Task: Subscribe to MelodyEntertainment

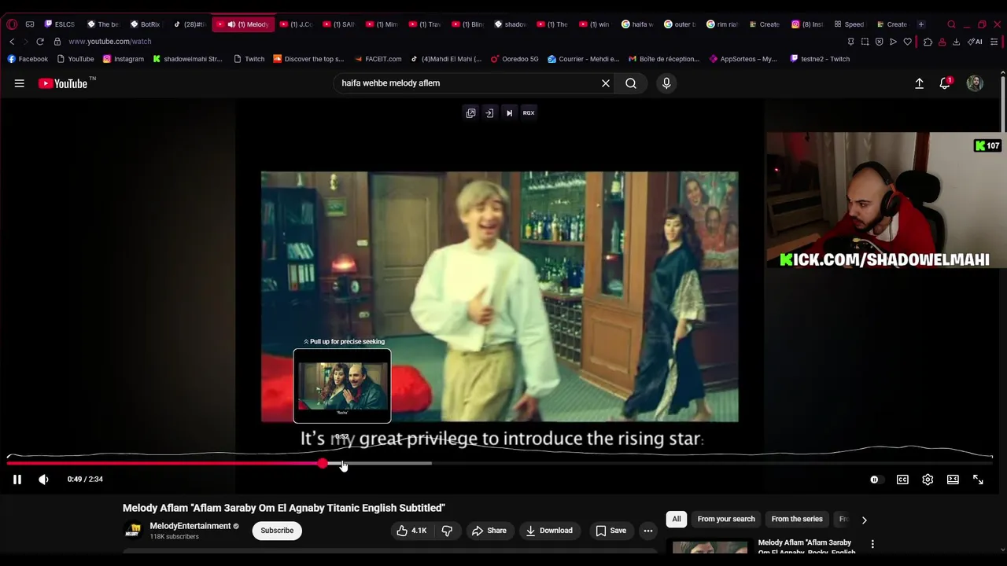Action: click(x=277, y=531)
